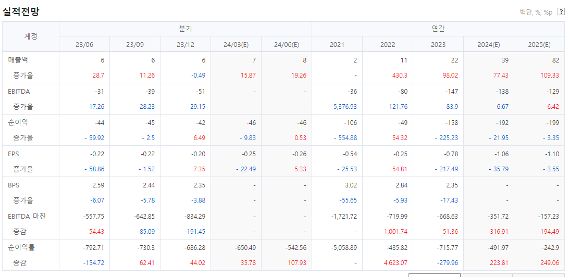Click the 23/06 quarter column header
Image resolution: width=569 pixels, height=277 pixels.
84,45
